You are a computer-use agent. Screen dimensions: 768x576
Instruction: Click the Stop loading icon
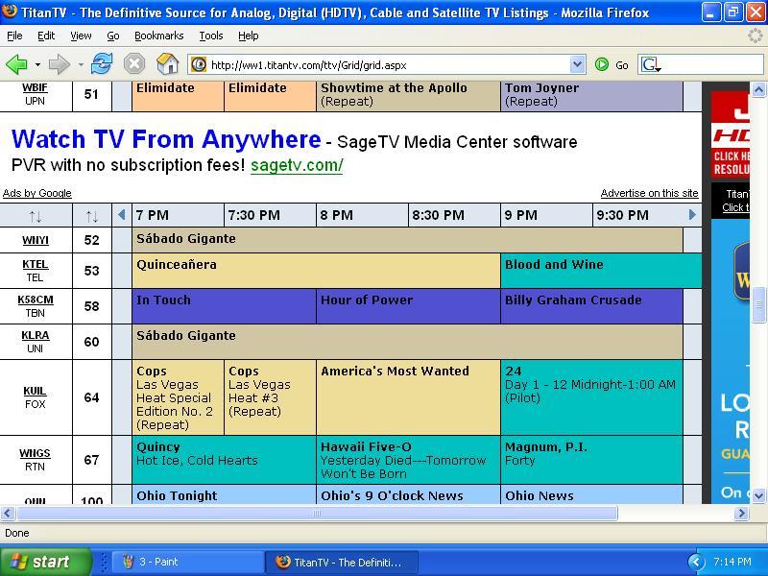(134, 64)
